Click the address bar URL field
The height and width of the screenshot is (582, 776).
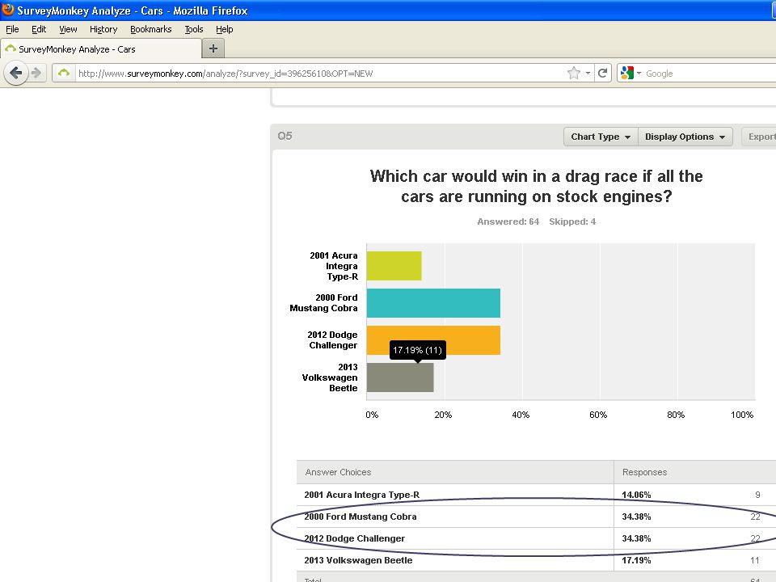tap(322, 74)
